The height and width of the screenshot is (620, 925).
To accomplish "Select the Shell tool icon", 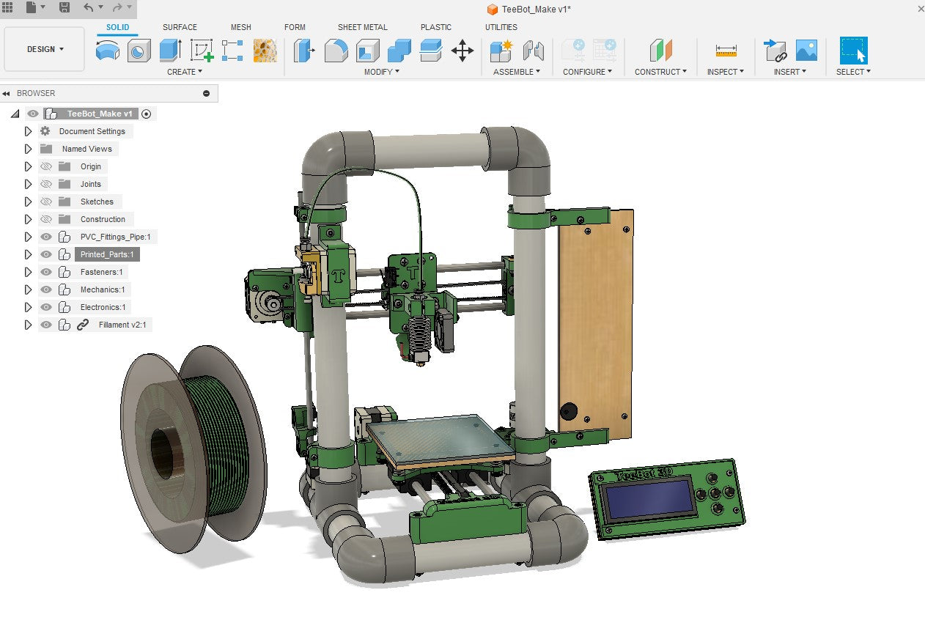I will (367, 51).
